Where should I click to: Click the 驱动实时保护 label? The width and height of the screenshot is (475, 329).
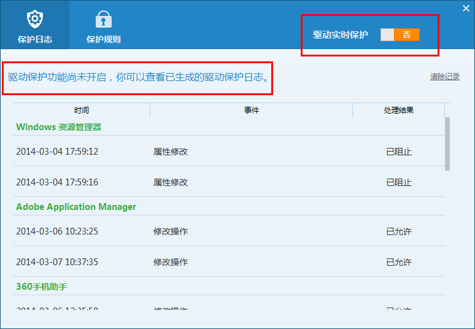[x=341, y=35]
